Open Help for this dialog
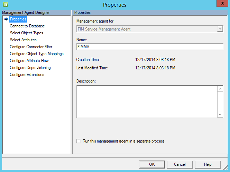230x172 pixels. click(208, 164)
